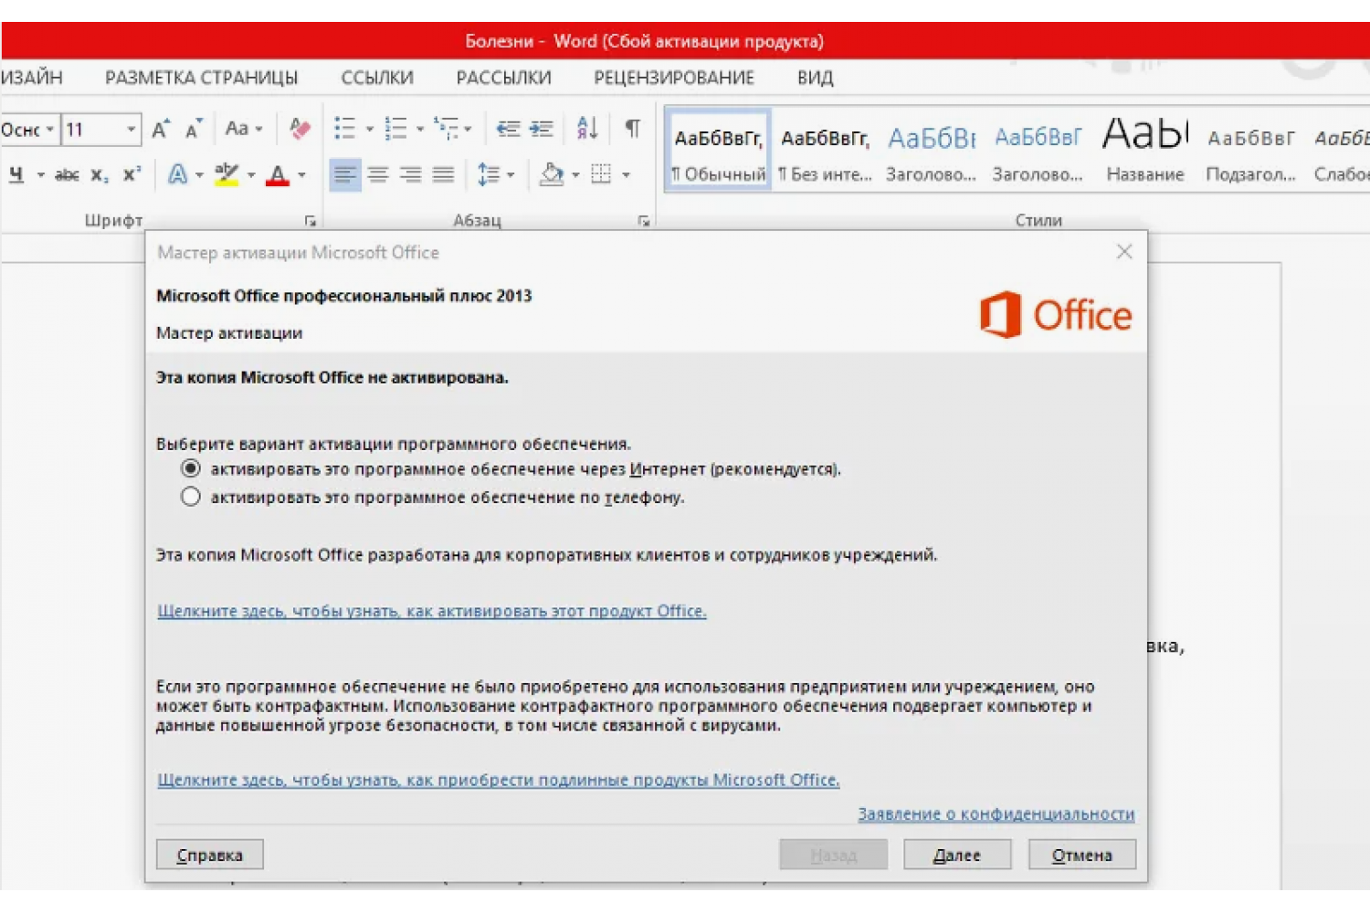
Task: Apply strikethrough formatting (abc icon)
Action: pyautogui.click(x=67, y=174)
